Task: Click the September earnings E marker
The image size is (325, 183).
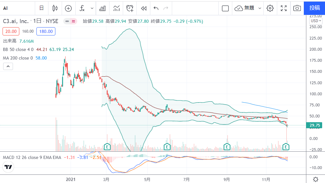Action: 227,147
